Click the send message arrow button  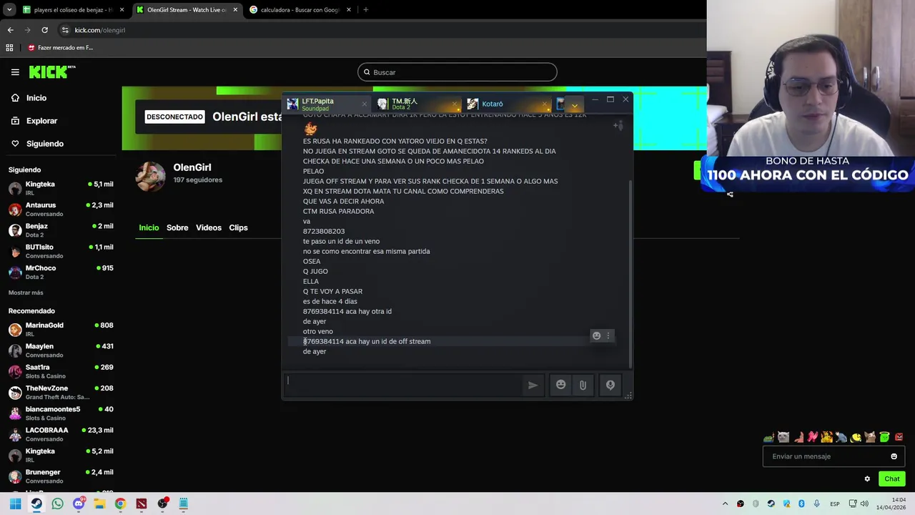[x=533, y=385]
